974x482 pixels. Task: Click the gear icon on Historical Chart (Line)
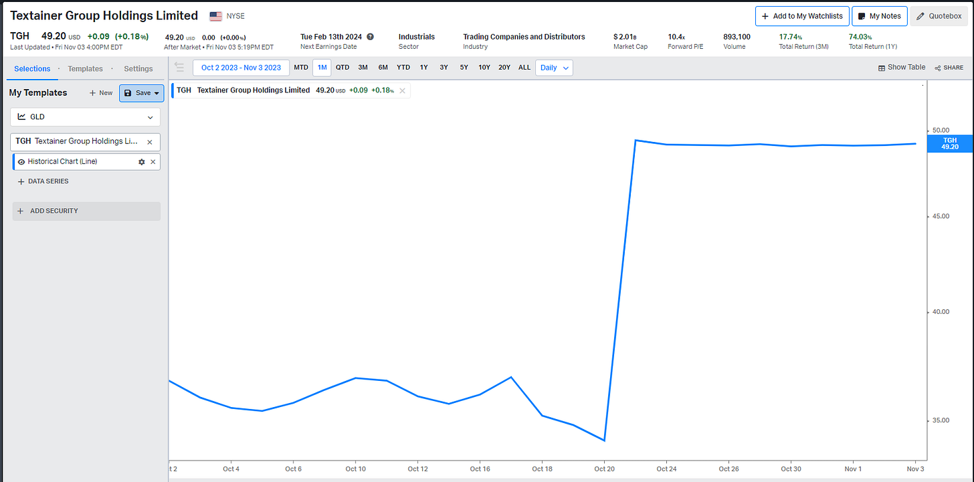(x=141, y=162)
